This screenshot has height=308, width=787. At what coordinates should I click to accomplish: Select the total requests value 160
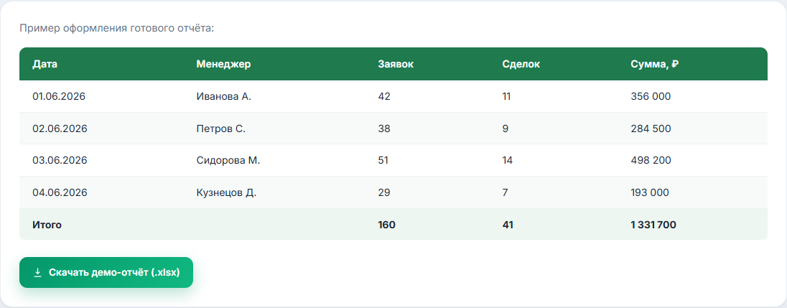[386, 225]
